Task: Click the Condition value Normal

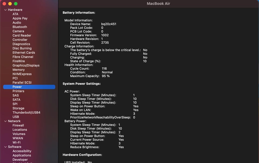Action: [x=107, y=72]
